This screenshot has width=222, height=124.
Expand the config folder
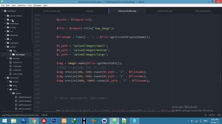pos(5,27)
